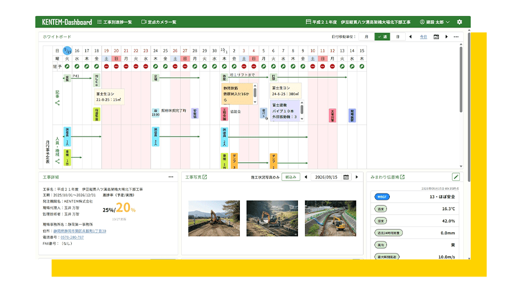
Task: Open the 工事別進捗一覧 page
Action: click(x=115, y=22)
